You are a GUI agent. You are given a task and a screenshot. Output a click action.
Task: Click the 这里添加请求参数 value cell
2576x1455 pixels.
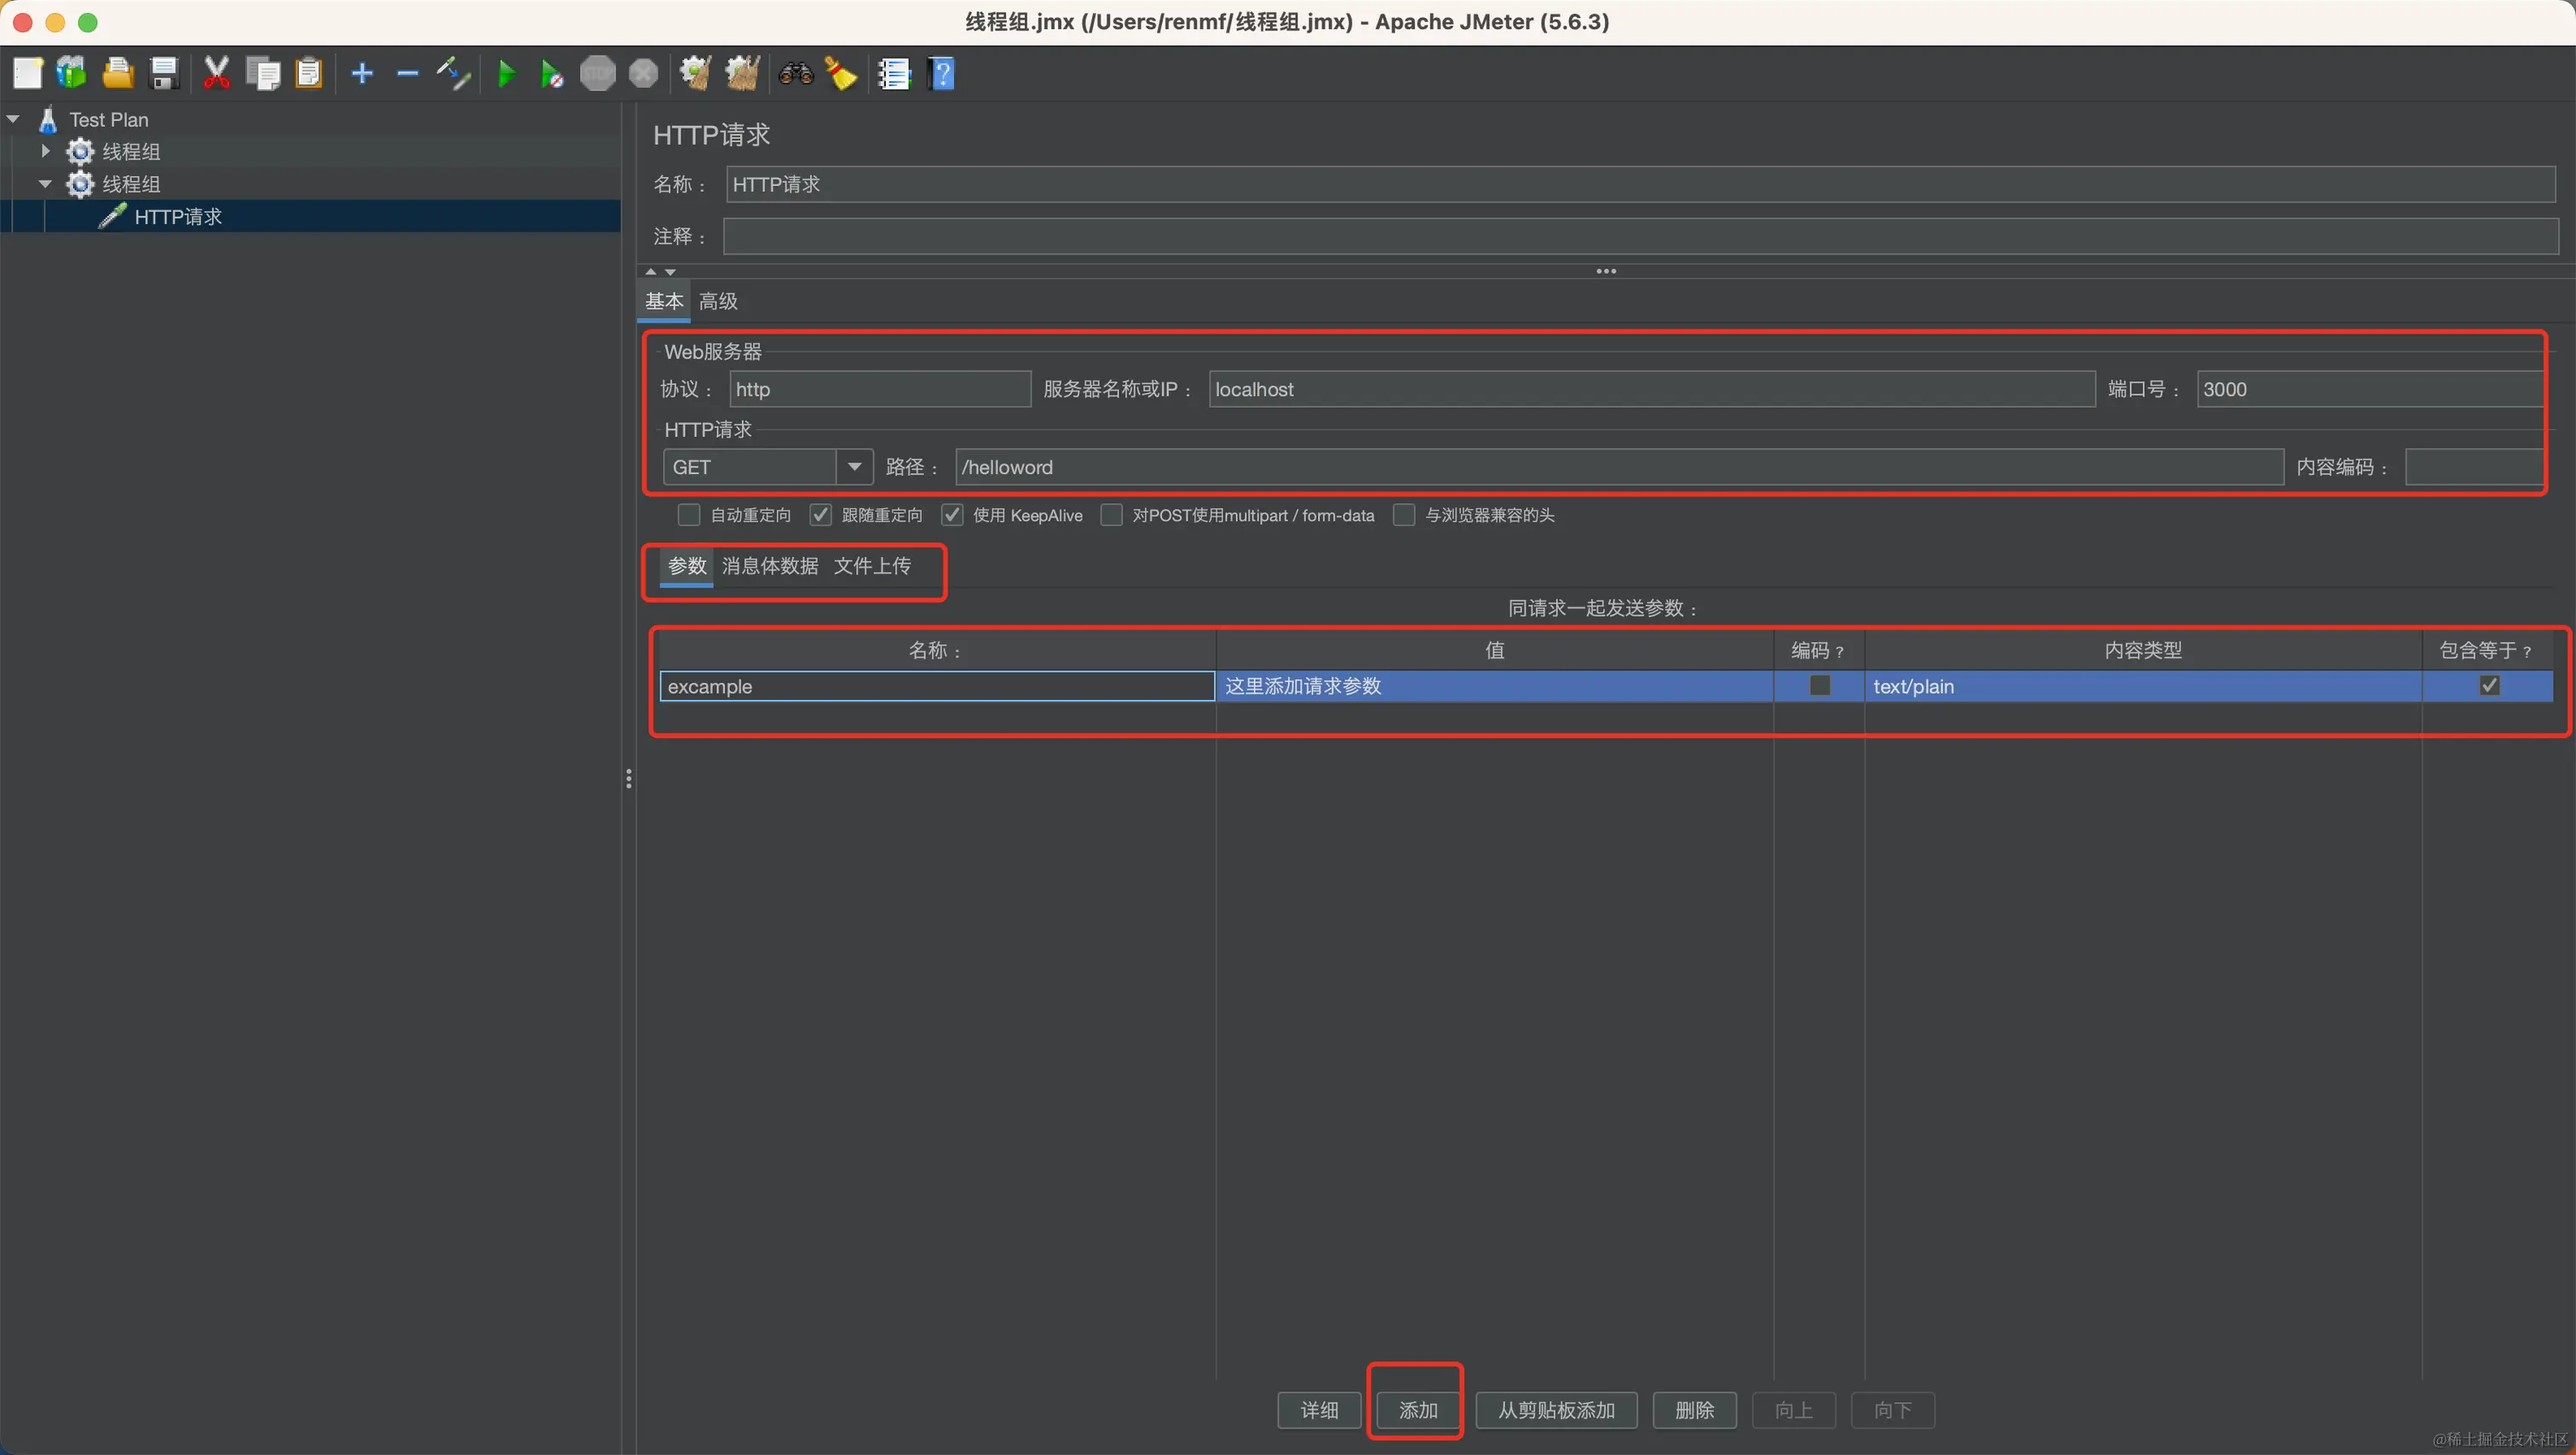[1494, 685]
